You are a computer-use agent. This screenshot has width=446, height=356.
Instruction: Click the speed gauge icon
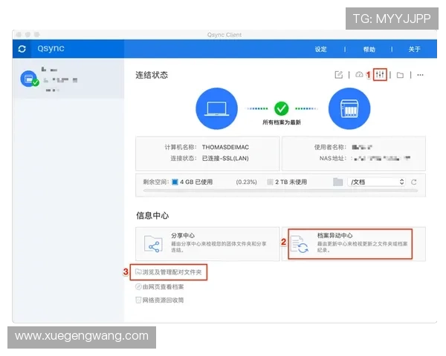tap(359, 75)
